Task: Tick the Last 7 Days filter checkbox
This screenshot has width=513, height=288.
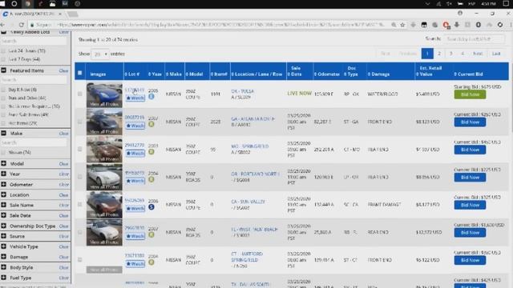Action: click(x=3, y=59)
